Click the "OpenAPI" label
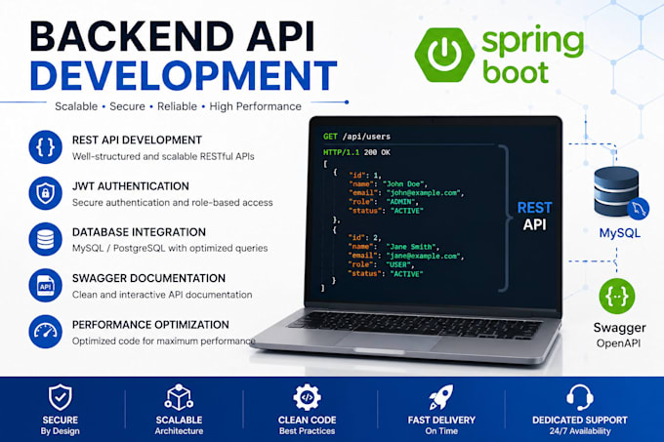The width and height of the screenshot is (664, 442). pos(619,343)
